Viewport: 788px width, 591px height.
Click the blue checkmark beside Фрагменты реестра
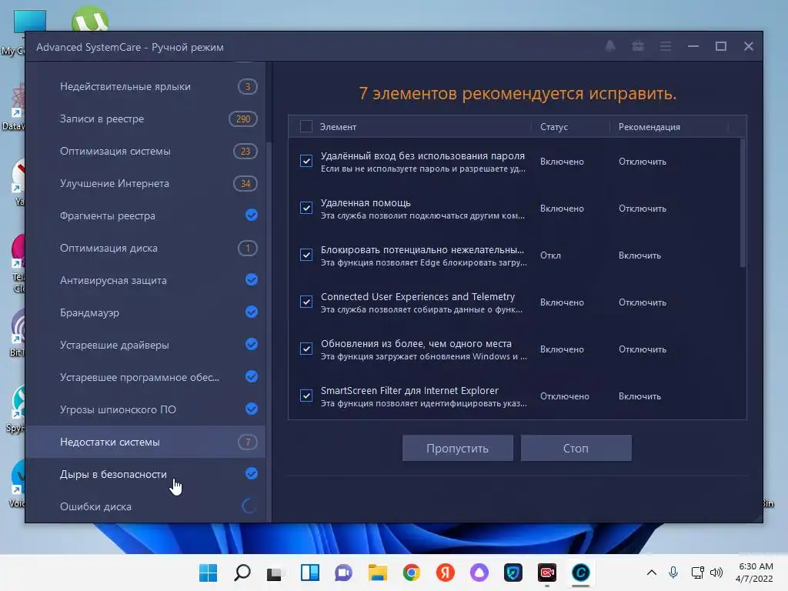252,215
